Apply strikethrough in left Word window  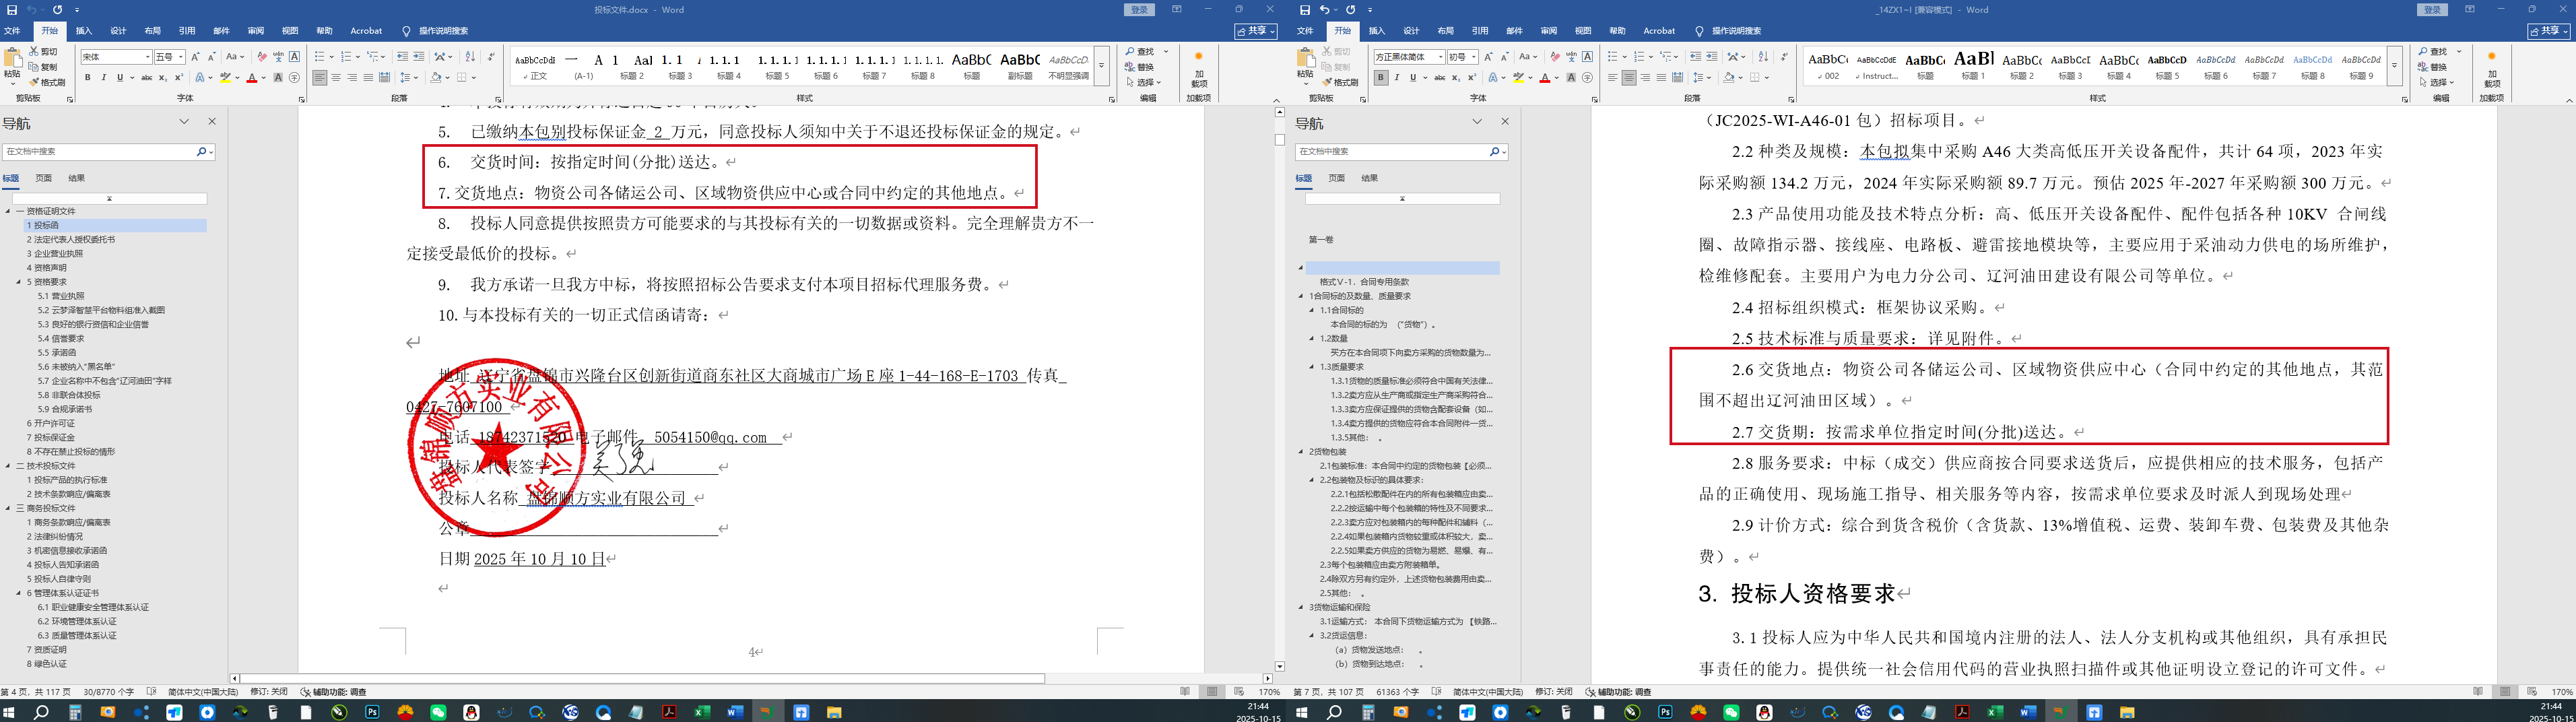[x=147, y=77]
